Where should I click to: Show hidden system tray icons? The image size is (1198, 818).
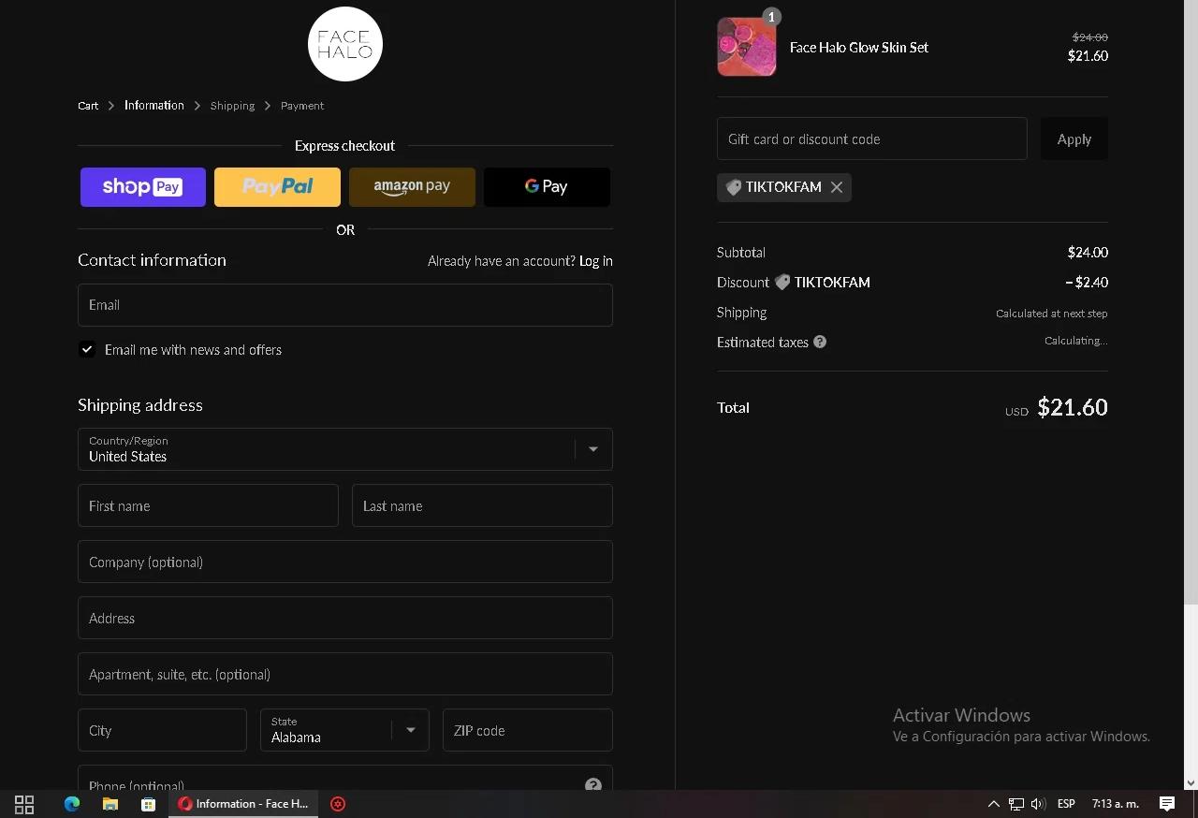(x=994, y=804)
